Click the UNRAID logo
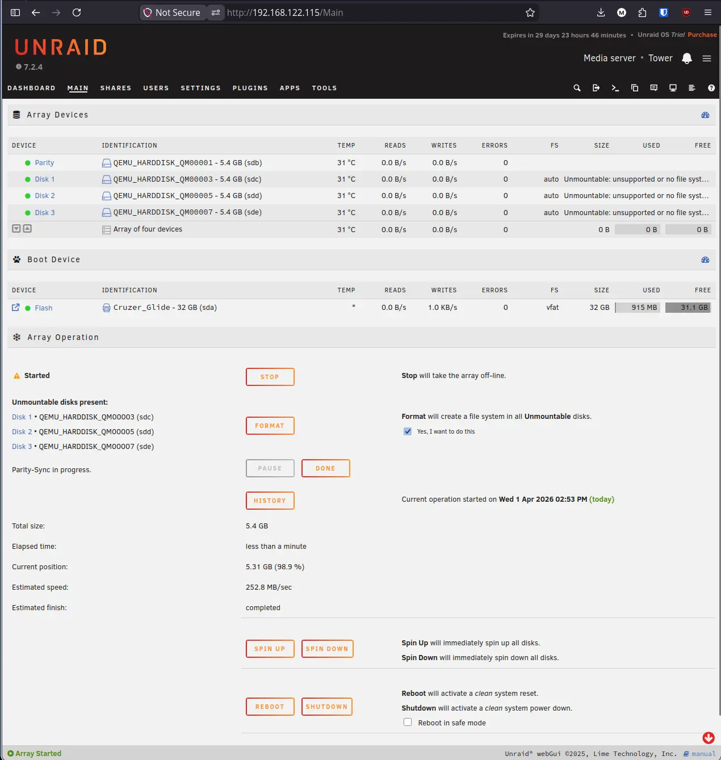This screenshot has height=760, width=721. tap(61, 47)
